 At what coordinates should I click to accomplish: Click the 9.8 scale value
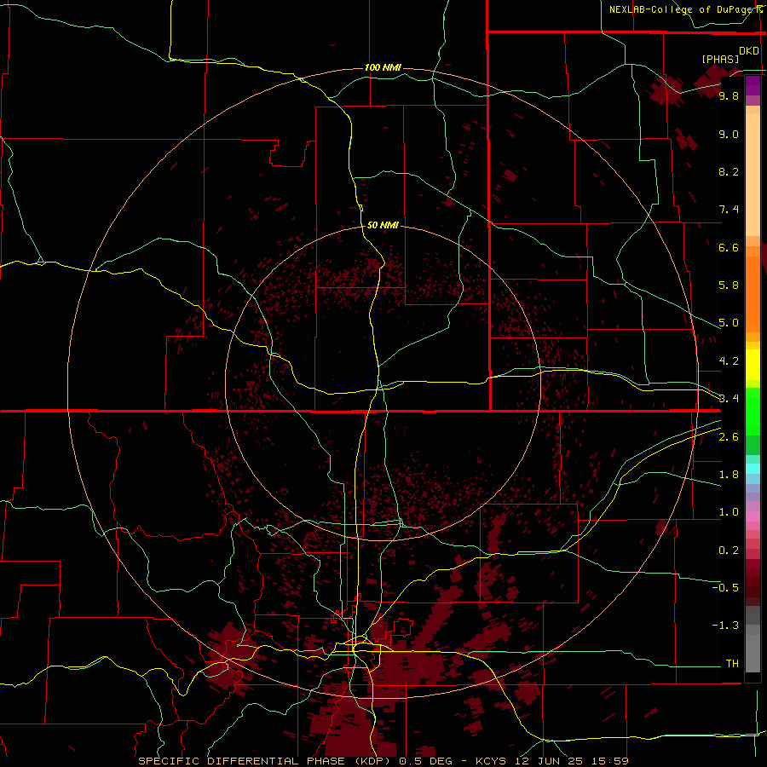729,96
